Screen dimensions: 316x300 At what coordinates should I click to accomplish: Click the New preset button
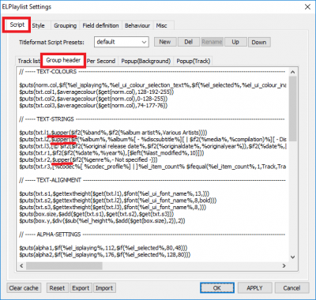(165, 42)
